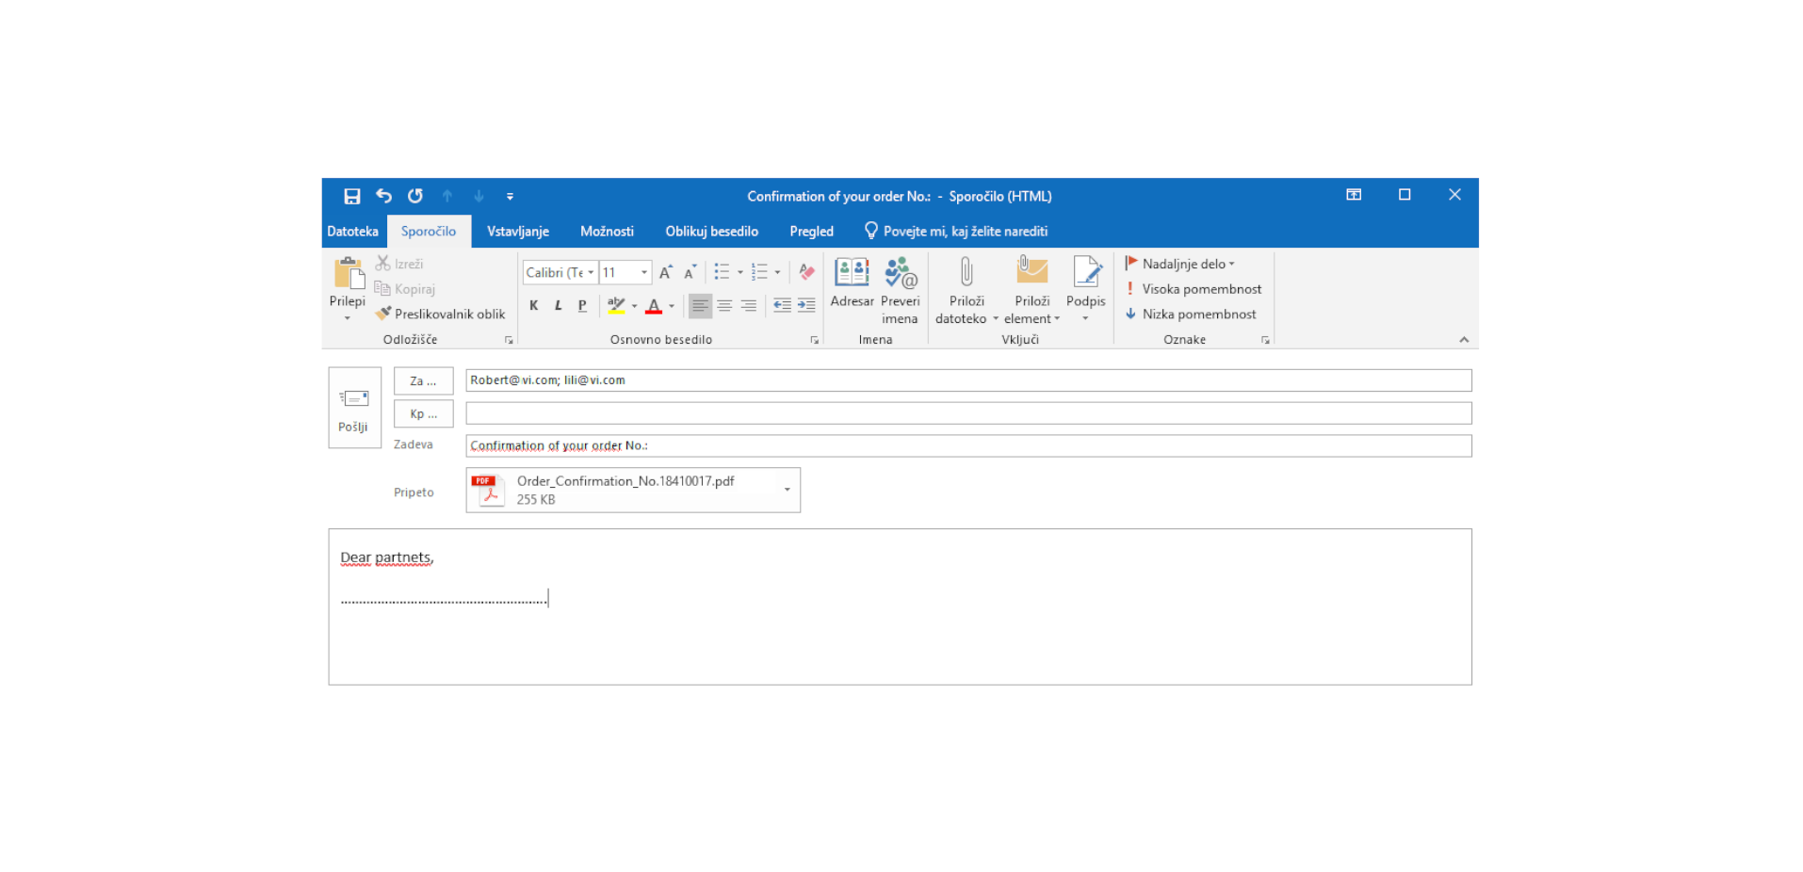This screenshot has height=872, width=1803.
Task: Expand the Prilepi paste options arrow
Action: coord(348,318)
